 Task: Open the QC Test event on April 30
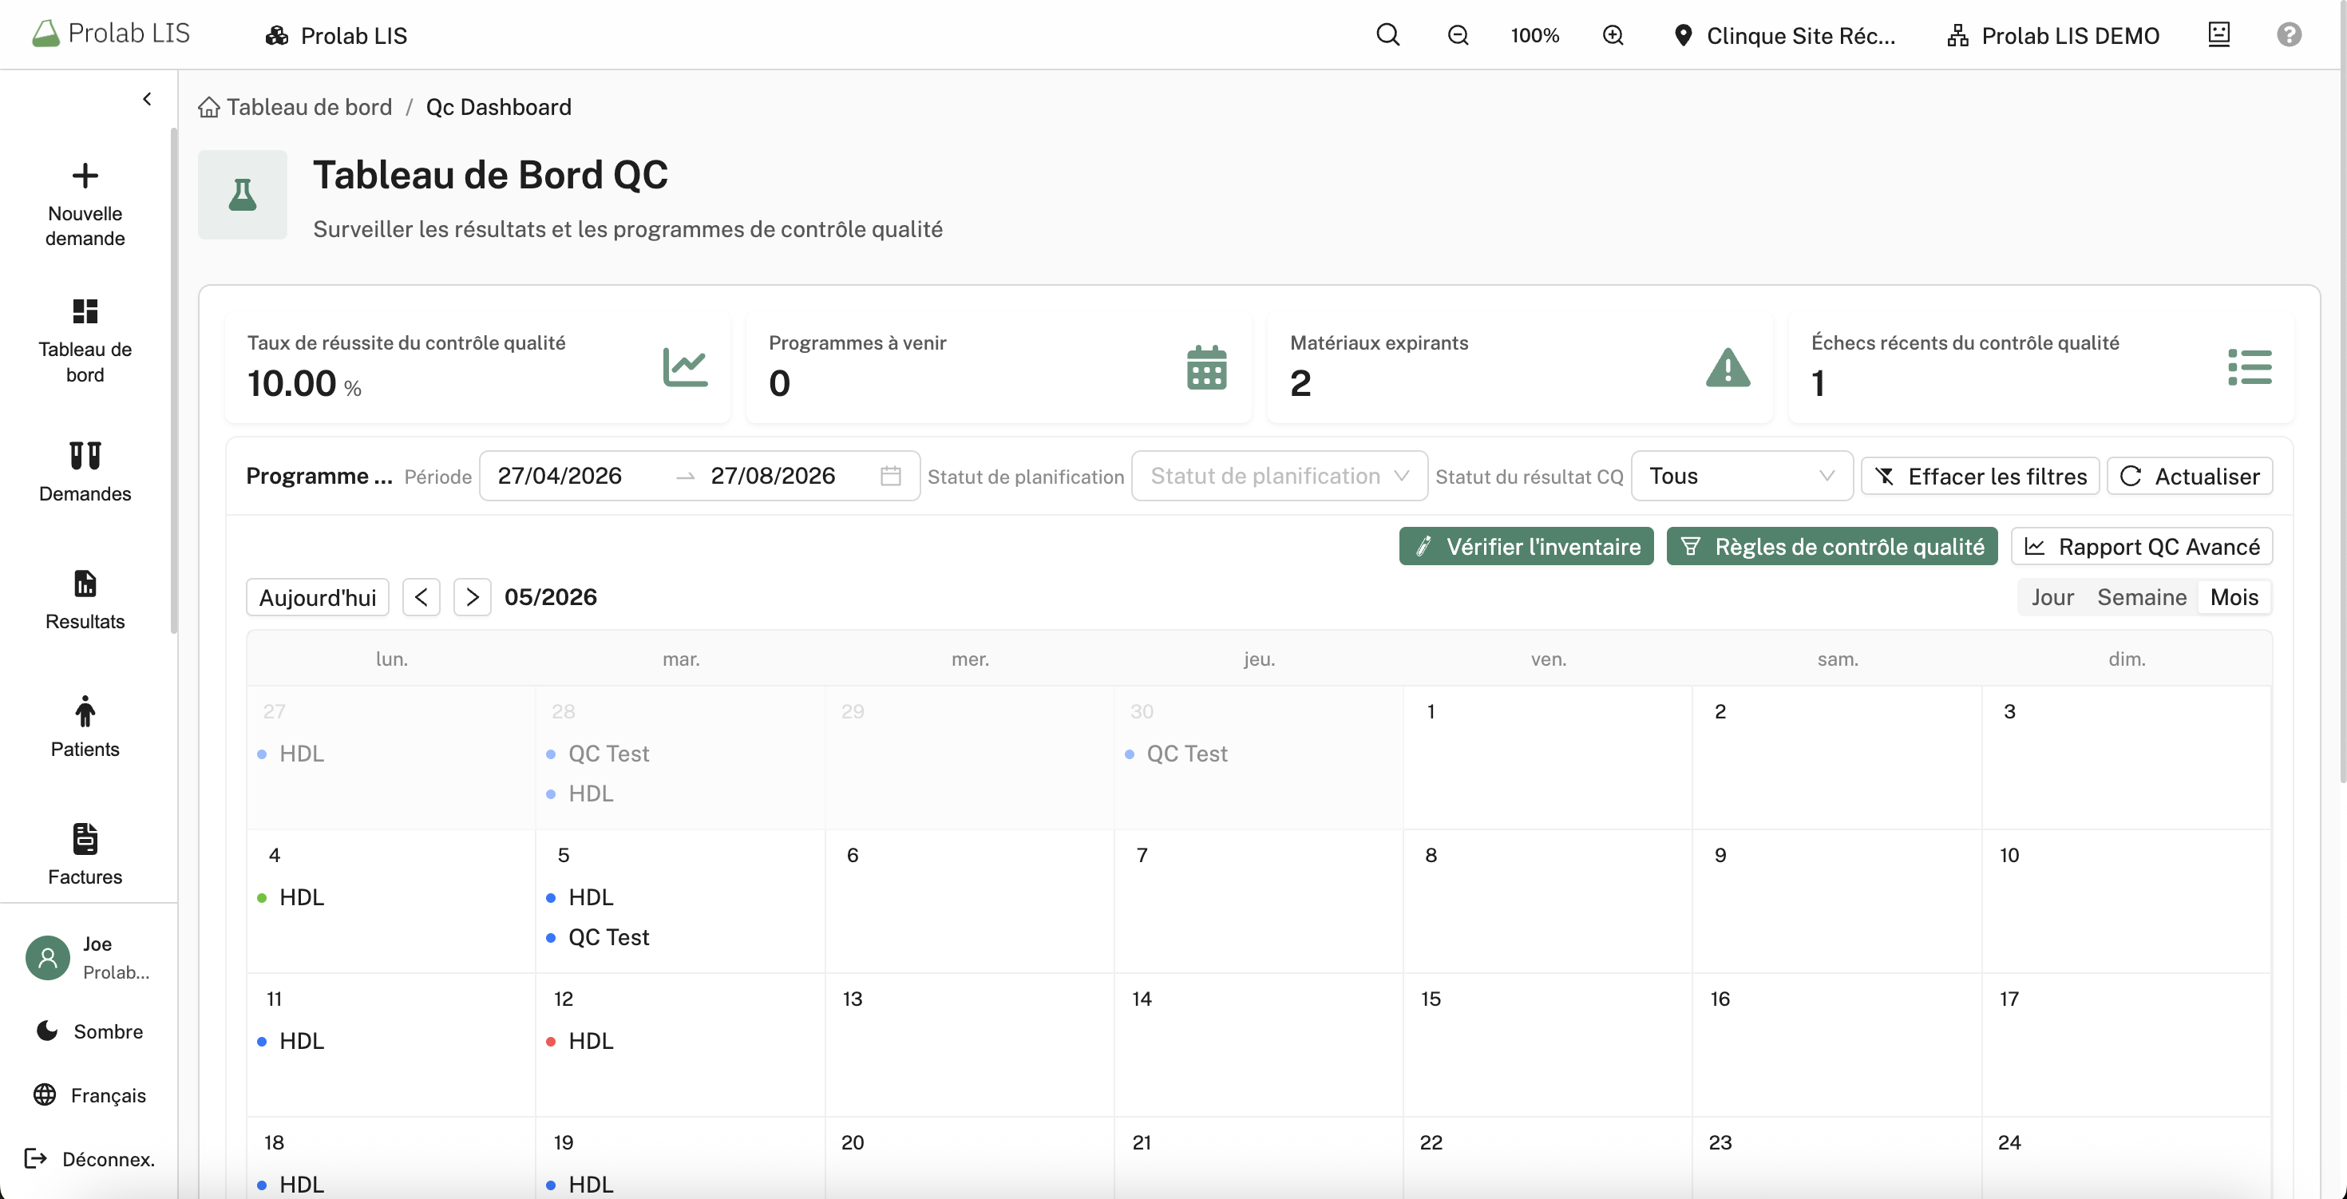(1186, 754)
